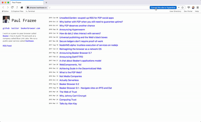Open What is the P2P Web?
The width and height of the screenshot is (201, 122).
point(70,73)
